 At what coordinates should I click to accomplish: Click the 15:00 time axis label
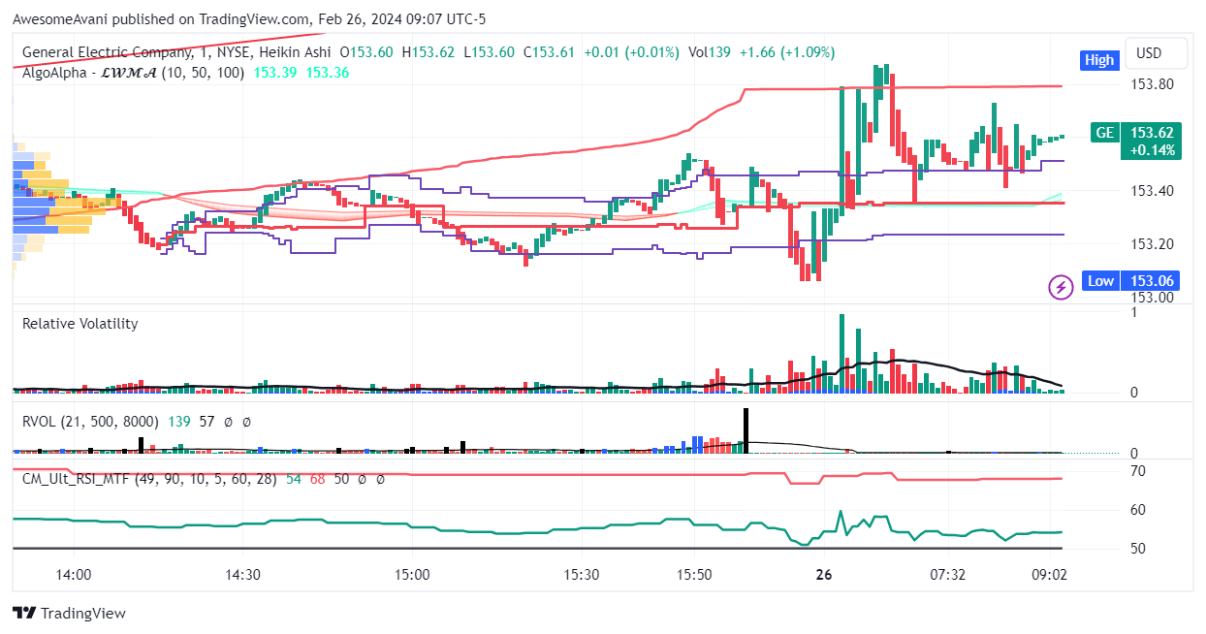(412, 575)
